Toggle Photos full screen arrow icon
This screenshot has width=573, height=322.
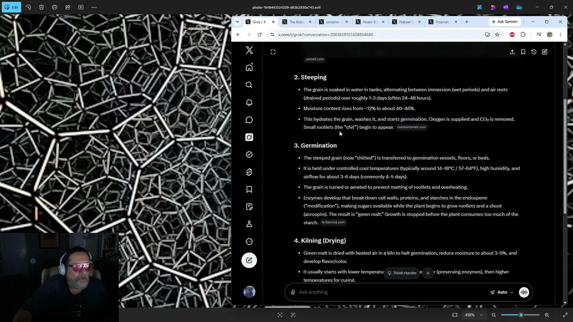(565, 315)
